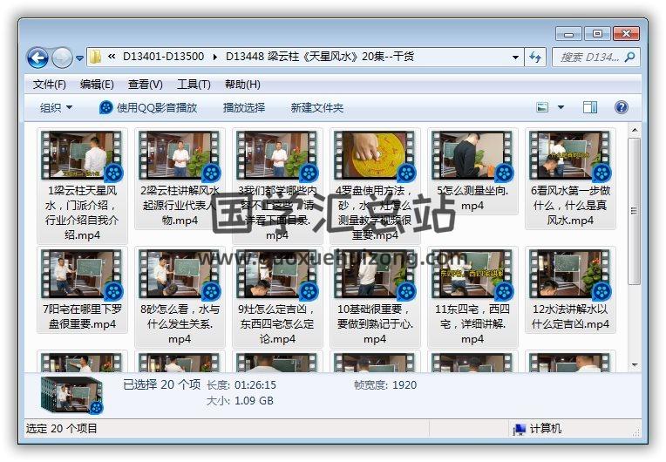Minimize the explorer window

point(569,33)
